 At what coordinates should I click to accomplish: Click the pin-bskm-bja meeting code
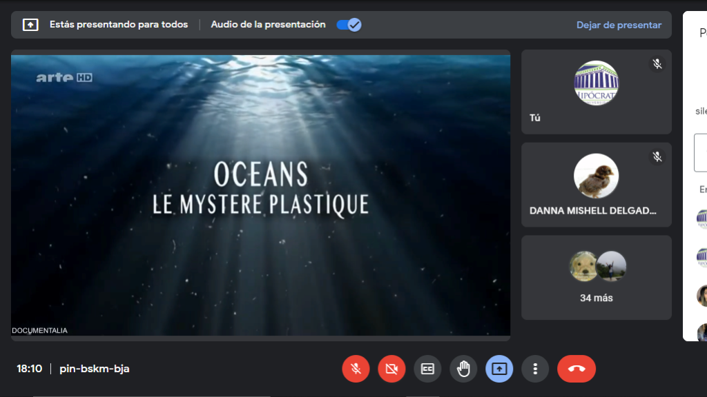click(x=95, y=369)
